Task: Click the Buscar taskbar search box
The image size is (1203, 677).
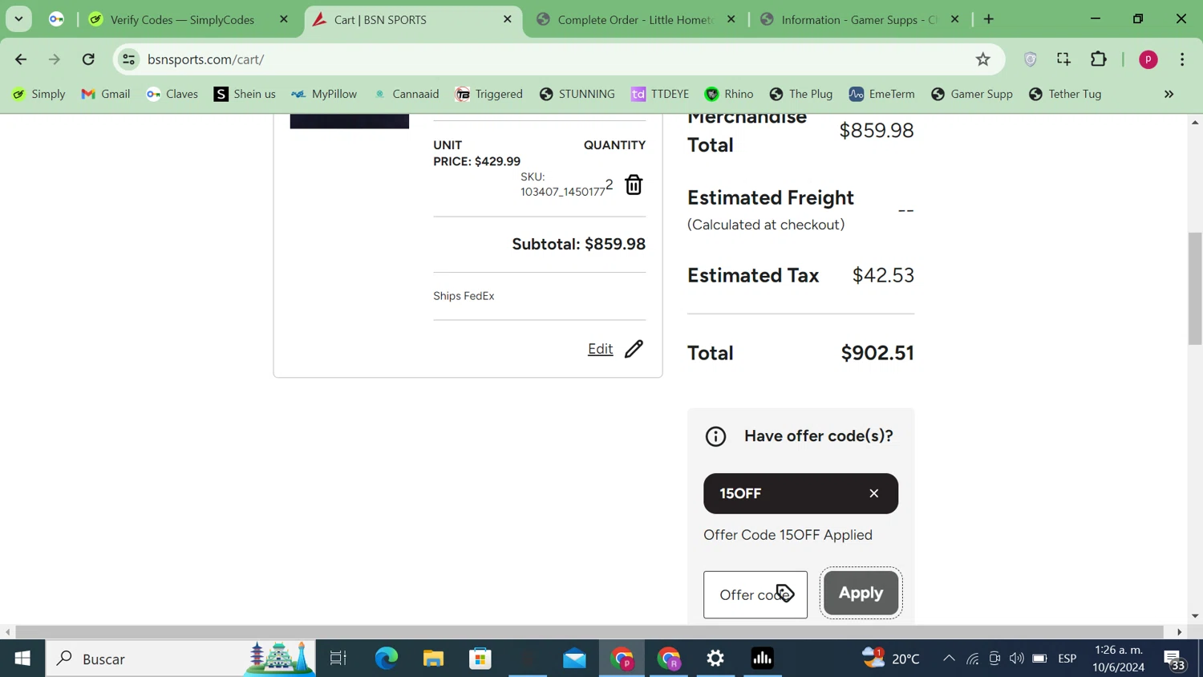Action: pos(180,659)
